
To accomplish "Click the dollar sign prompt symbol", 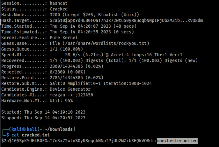I will tap(8, 135).
